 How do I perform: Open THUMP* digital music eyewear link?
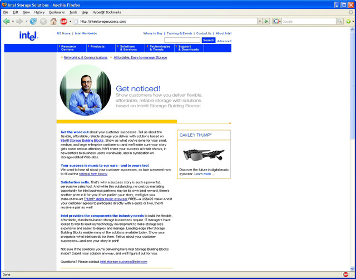point(106,199)
